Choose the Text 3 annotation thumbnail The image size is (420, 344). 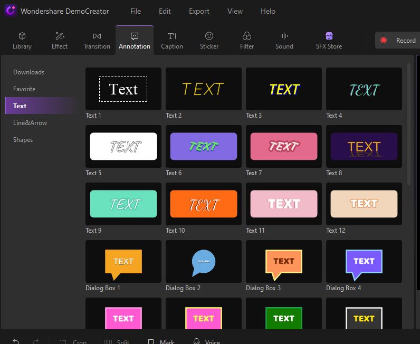[x=284, y=89]
